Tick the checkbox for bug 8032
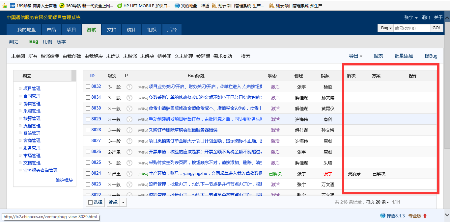The height and width of the screenshot is (222, 450). [x=88, y=87]
